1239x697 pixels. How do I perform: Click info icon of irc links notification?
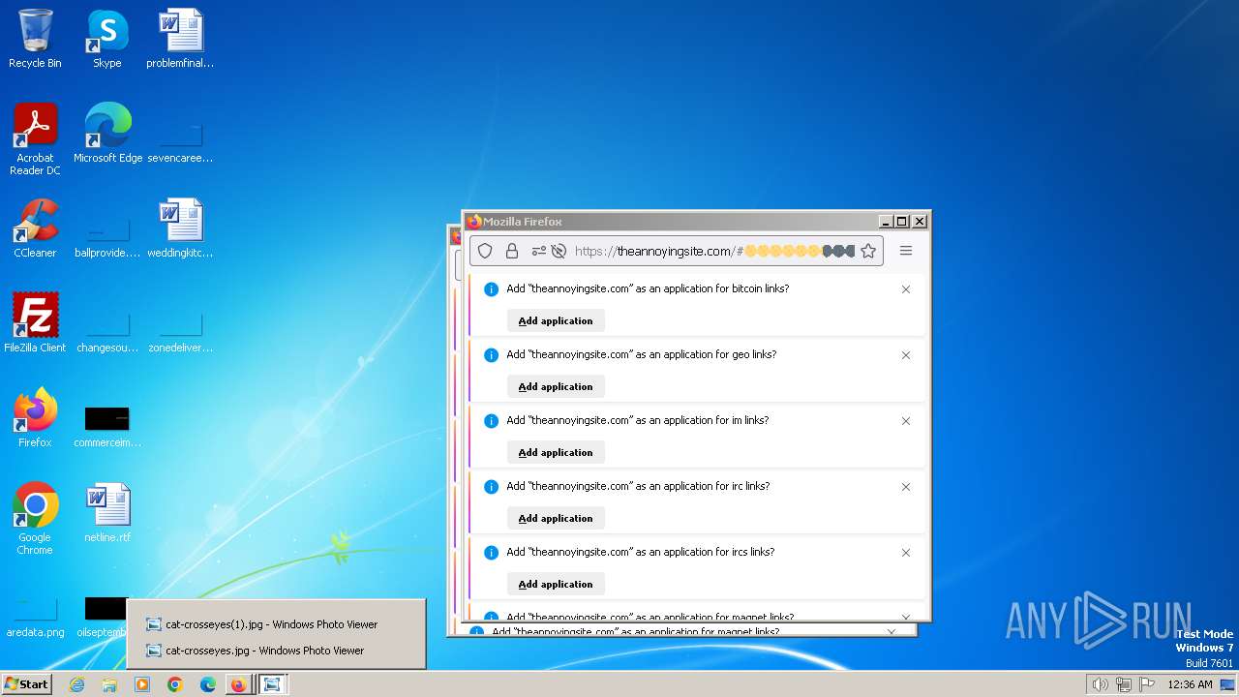tap(491, 487)
